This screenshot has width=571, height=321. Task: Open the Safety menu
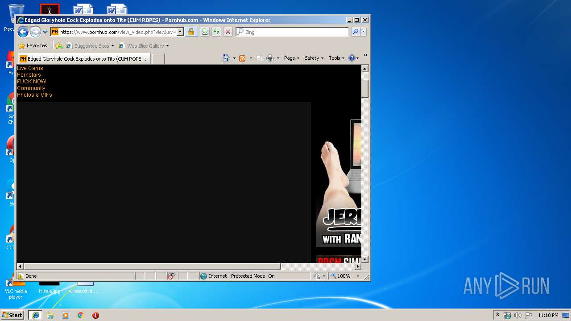click(314, 58)
